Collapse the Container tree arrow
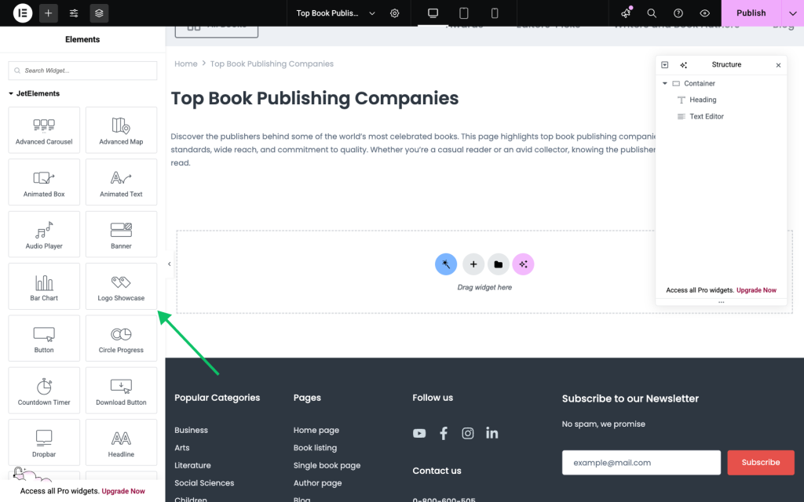This screenshot has width=804, height=502. point(664,83)
